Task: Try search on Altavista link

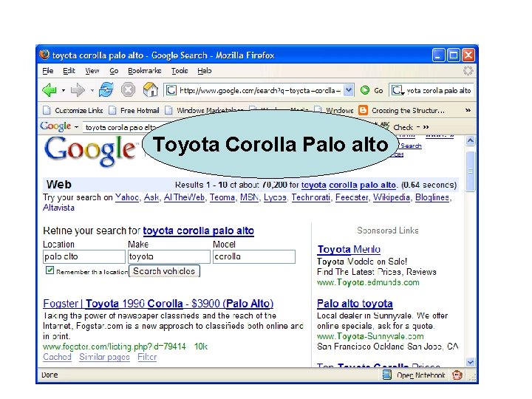Action: [x=58, y=208]
